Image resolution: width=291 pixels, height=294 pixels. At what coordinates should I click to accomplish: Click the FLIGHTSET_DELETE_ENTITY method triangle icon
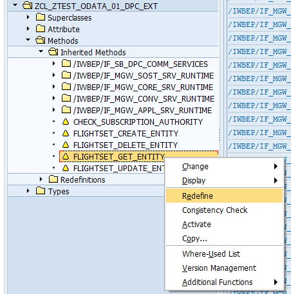66,145
